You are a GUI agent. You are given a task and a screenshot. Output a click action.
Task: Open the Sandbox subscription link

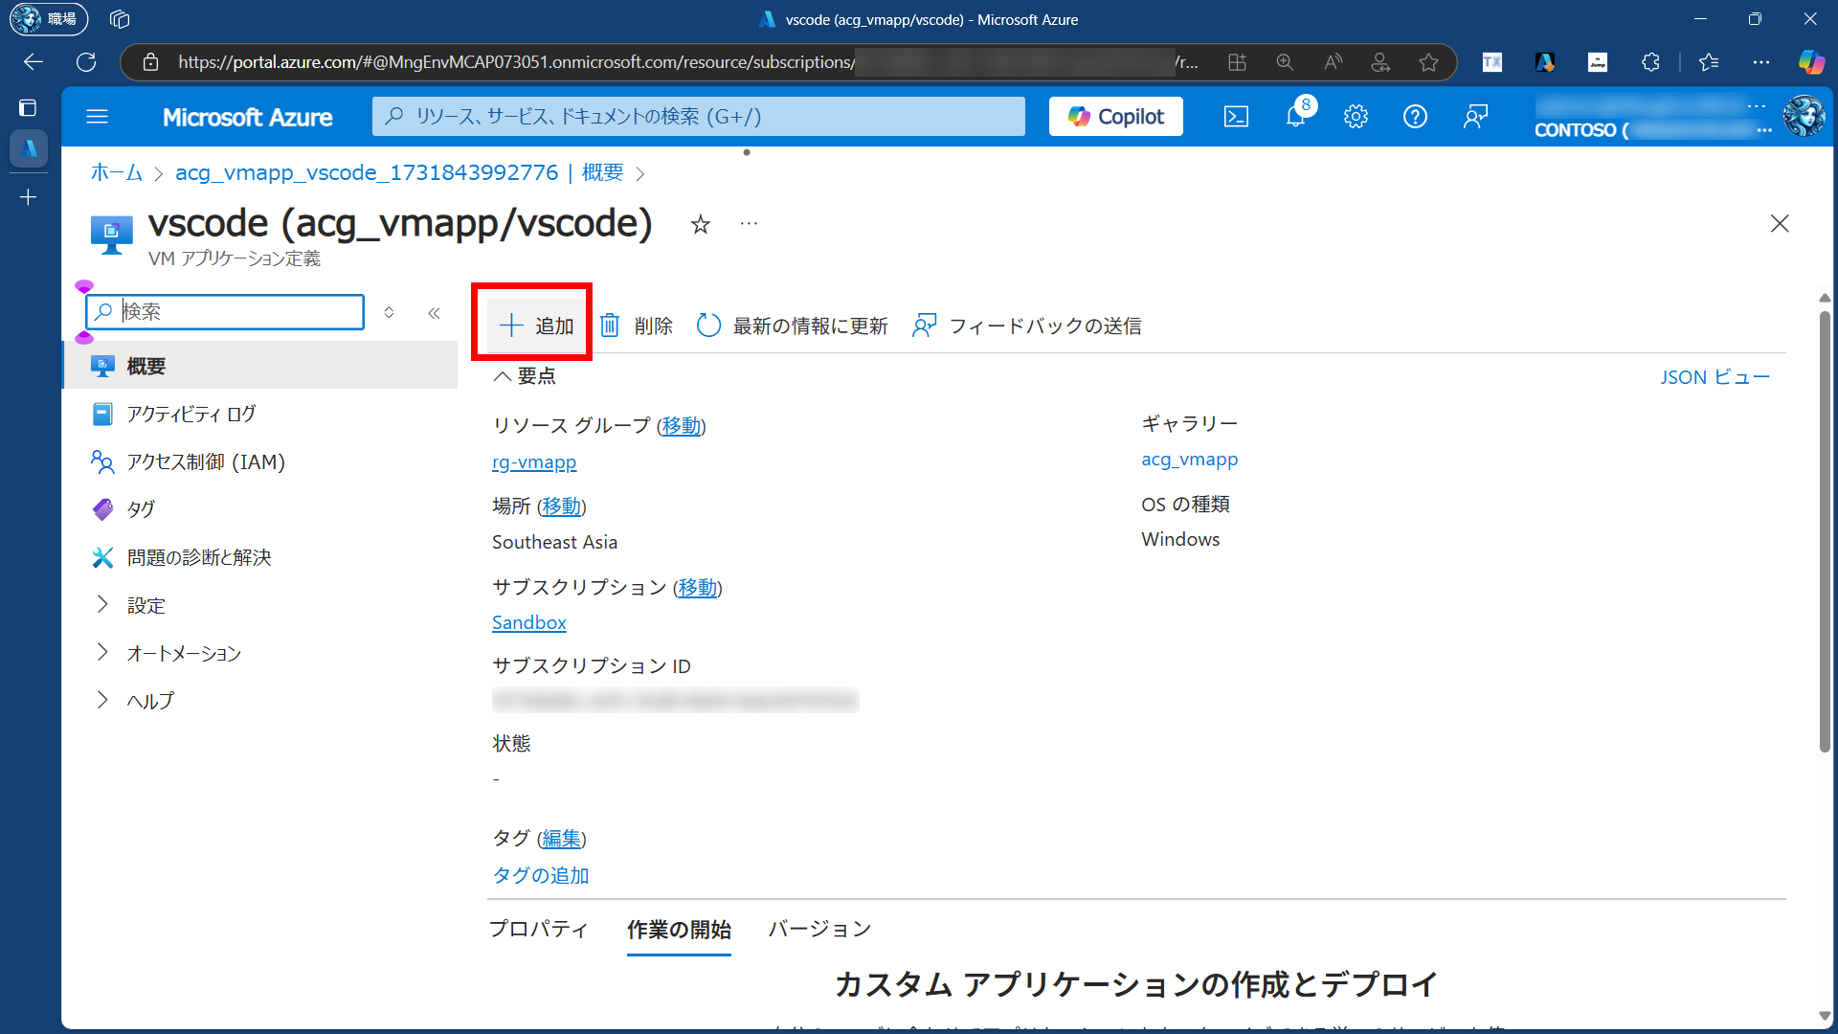(x=529, y=623)
